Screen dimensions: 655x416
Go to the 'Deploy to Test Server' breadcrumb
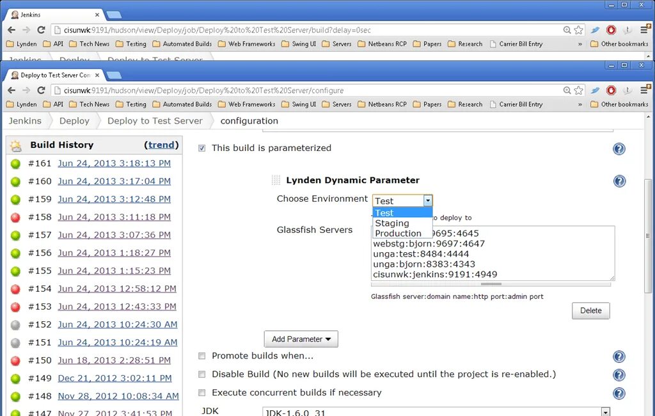coord(155,121)
